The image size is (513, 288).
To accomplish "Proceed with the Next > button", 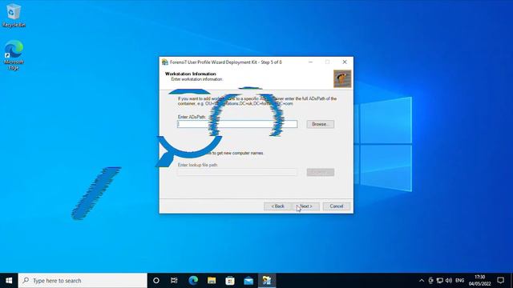I will (x=306, y=206).
